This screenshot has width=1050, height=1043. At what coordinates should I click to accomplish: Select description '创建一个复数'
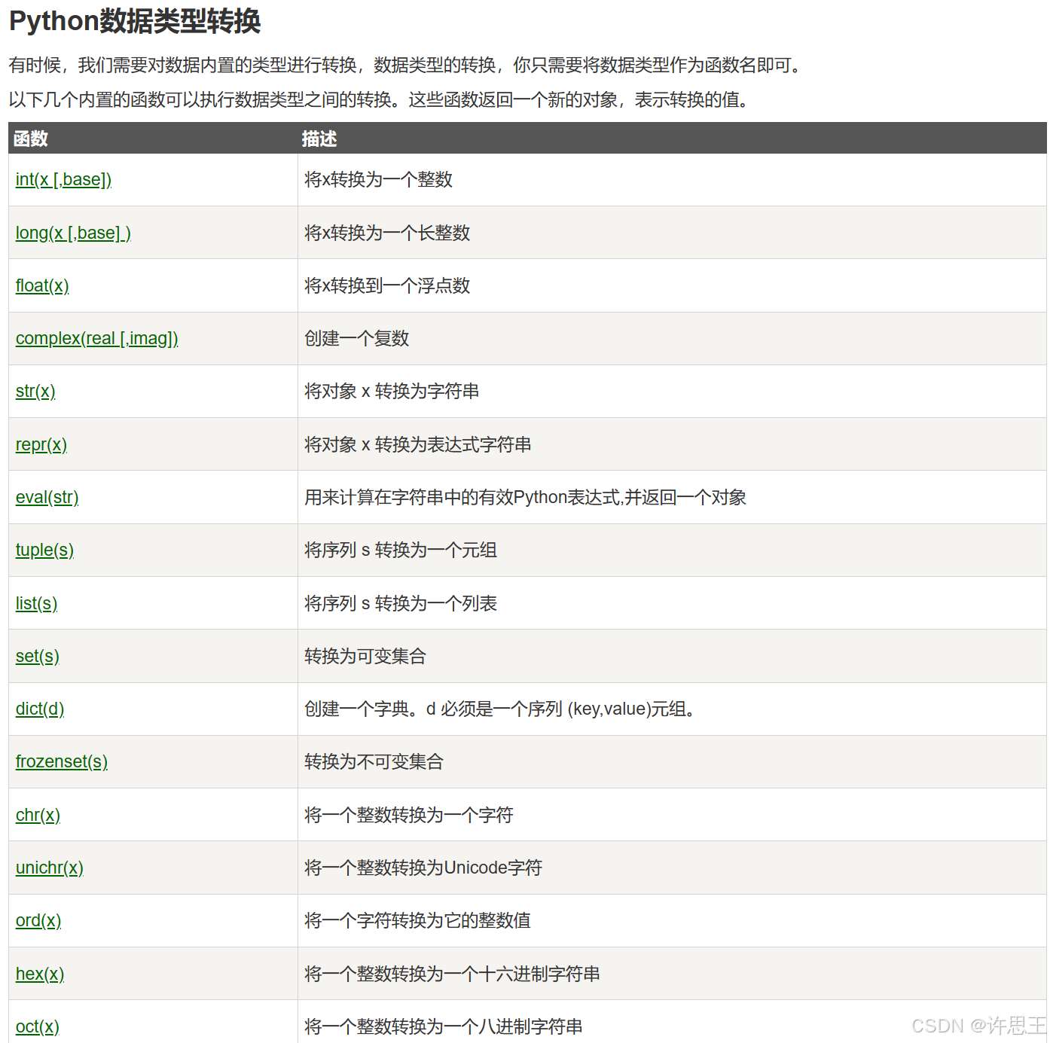(356, 338)
